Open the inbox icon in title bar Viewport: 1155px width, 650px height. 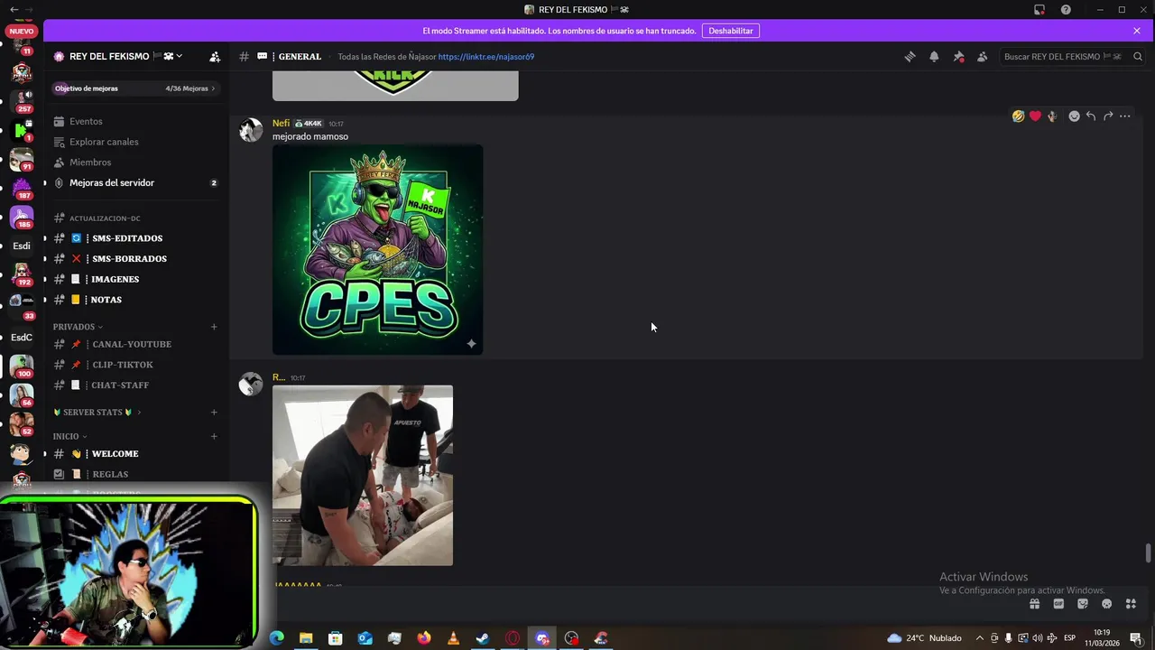[x=1039, y=9]
